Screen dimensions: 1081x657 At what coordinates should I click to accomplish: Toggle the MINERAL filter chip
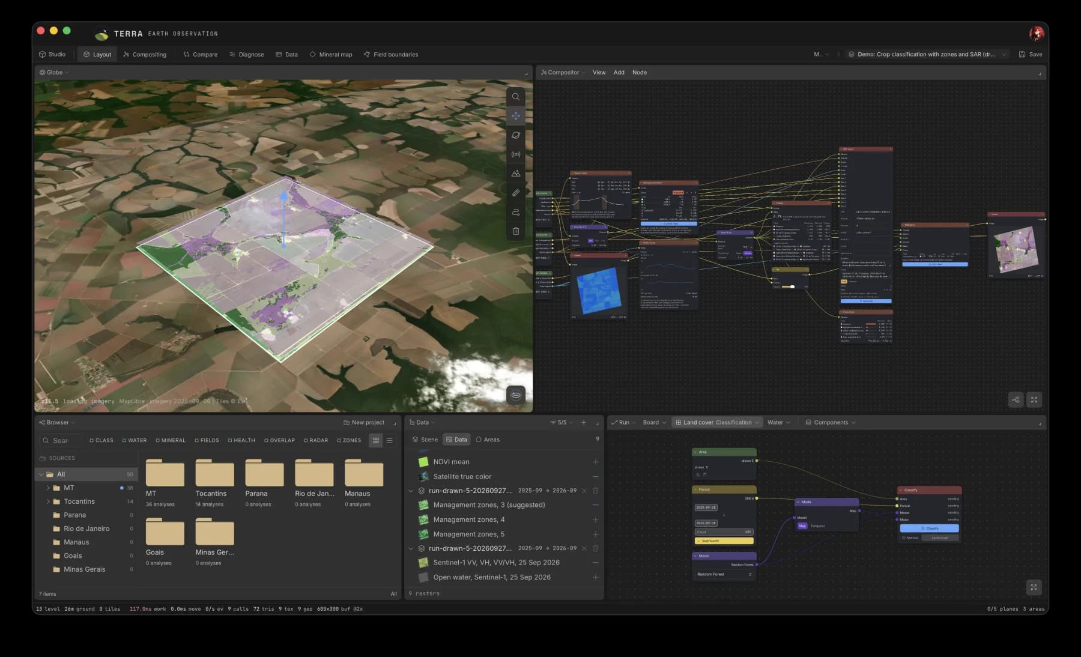171,440
